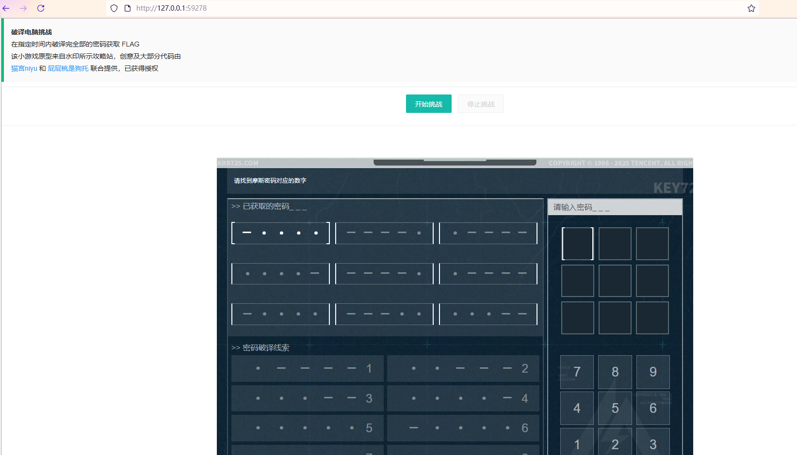Click the shield security icon in address bar
This screenshot has height=455, width=797.
click(114, 8)
